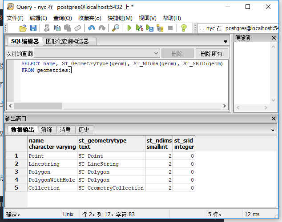
Task: Select result row number 1
Action: (16, 155)
